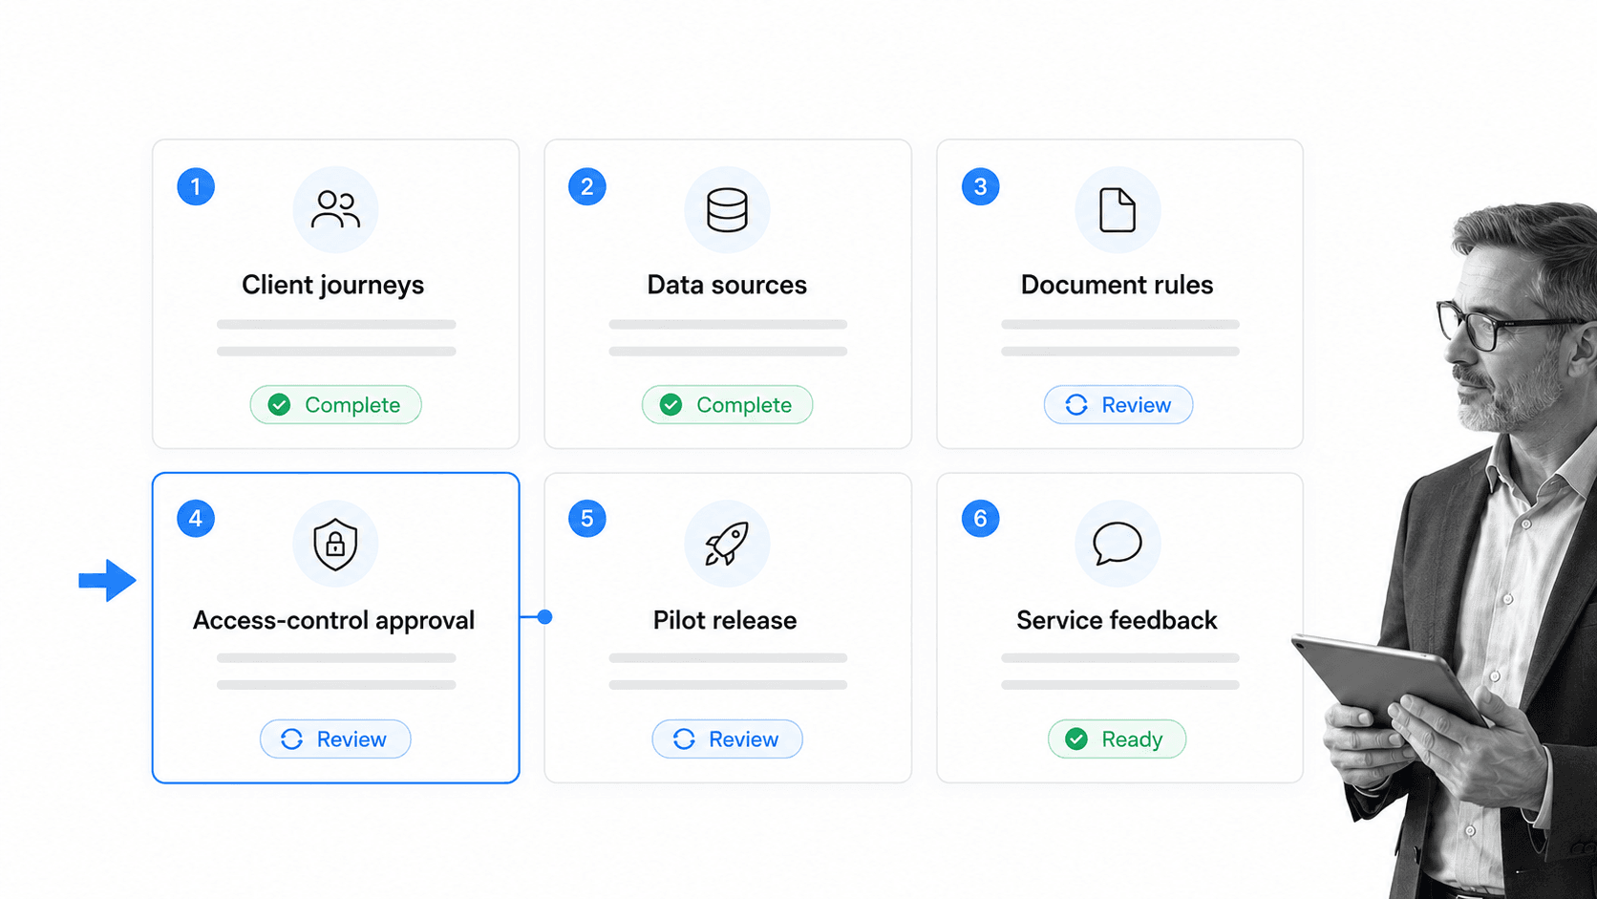This screenshot has height=899, width=1597.
Task: Click the Ready badge under Service feedback
Action: click(1117, 739)
